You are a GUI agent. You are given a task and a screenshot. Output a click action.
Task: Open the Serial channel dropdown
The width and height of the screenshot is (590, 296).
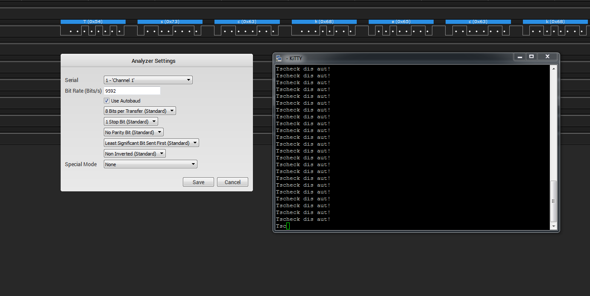pyautogui.click(x=148, y=80)
